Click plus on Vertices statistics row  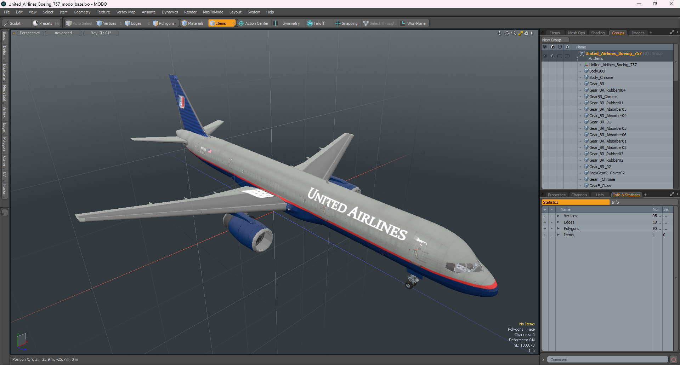pyautogui.click(x=545, y=216)
